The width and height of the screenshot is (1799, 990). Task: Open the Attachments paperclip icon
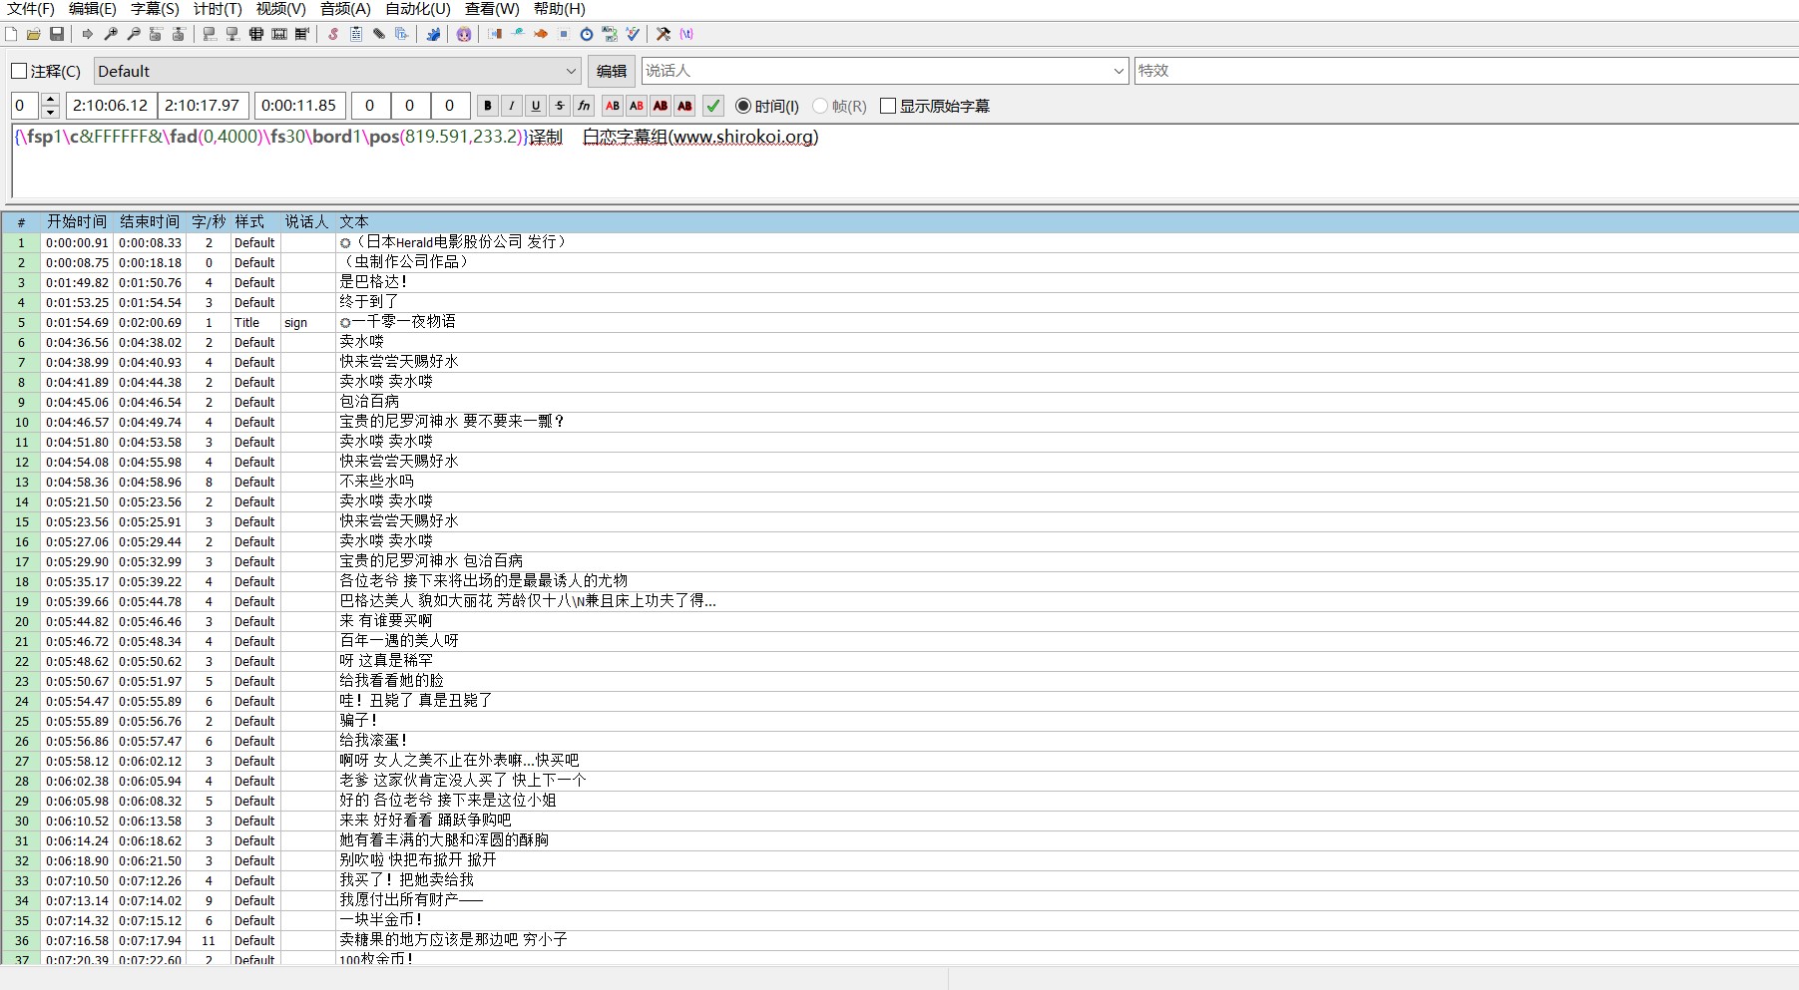pos(379,34)
